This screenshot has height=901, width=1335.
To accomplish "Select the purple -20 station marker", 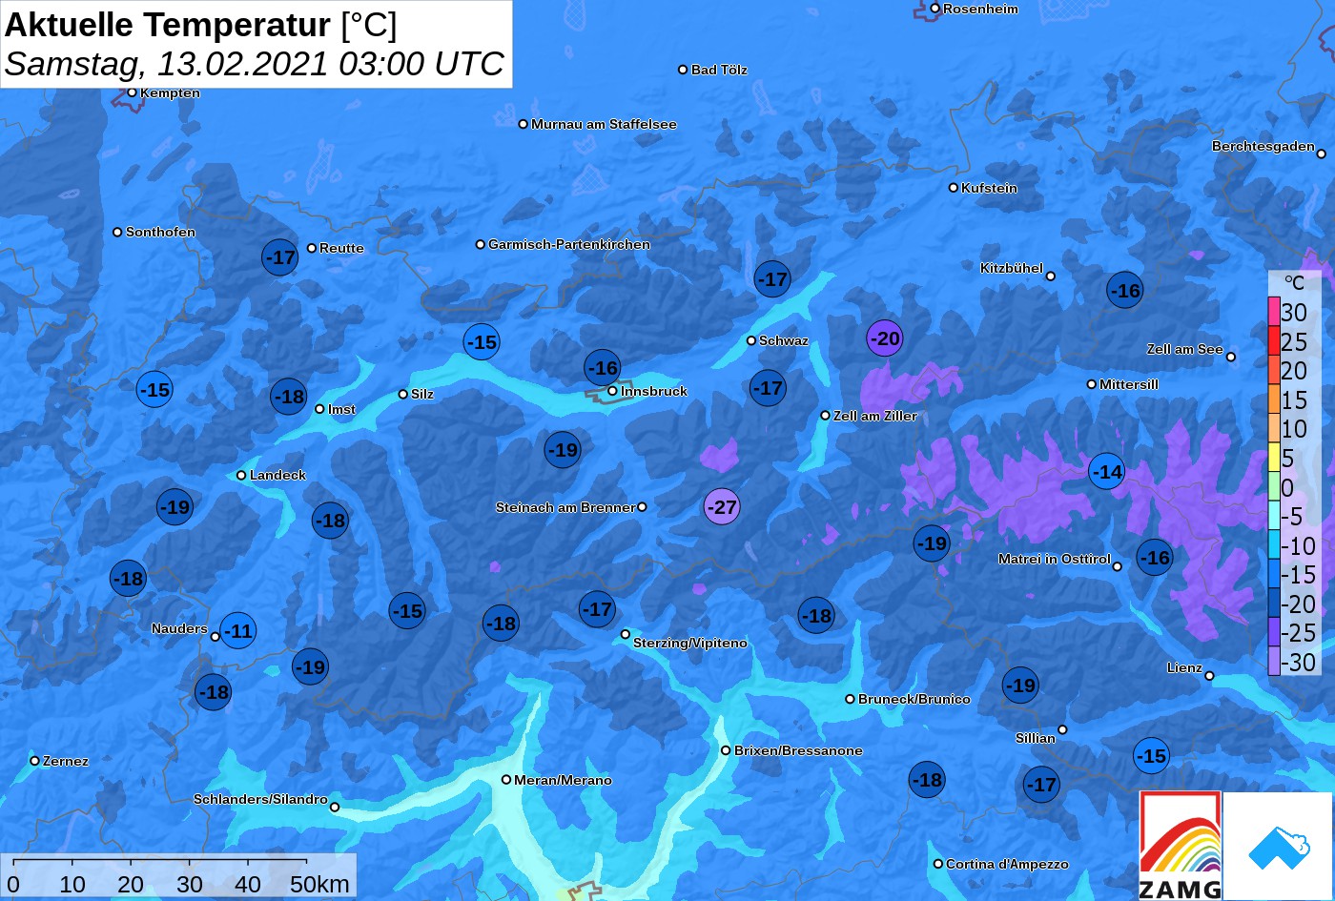I will (x=885, y=338).
